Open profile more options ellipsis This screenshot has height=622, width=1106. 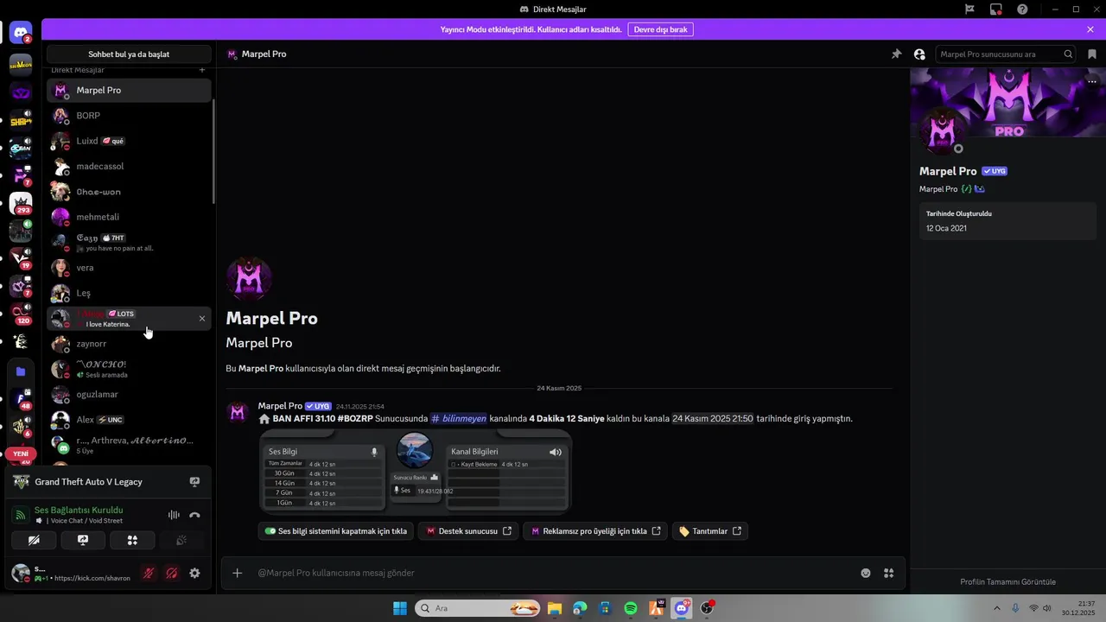tap(1092, 81)
